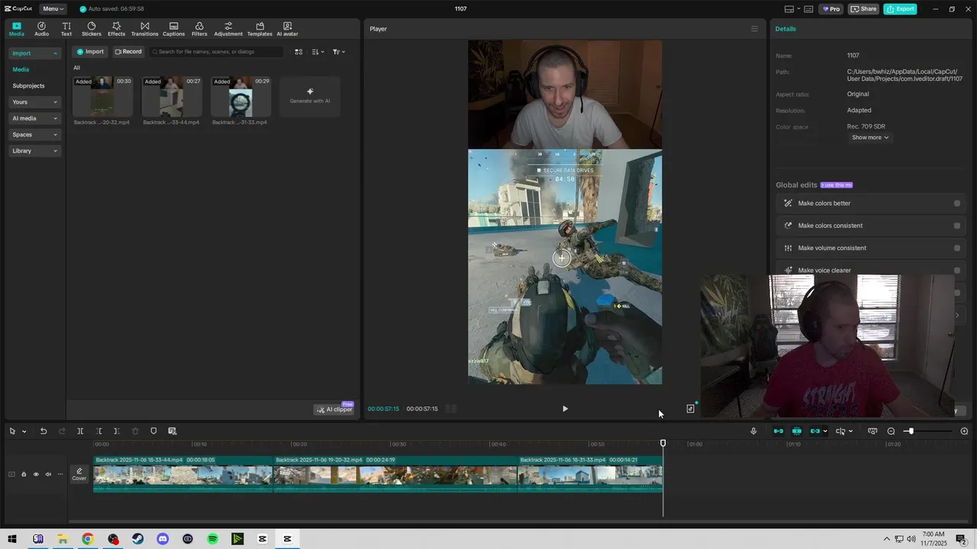Click the Export button
Screen dimensions: 977x549
900,9
